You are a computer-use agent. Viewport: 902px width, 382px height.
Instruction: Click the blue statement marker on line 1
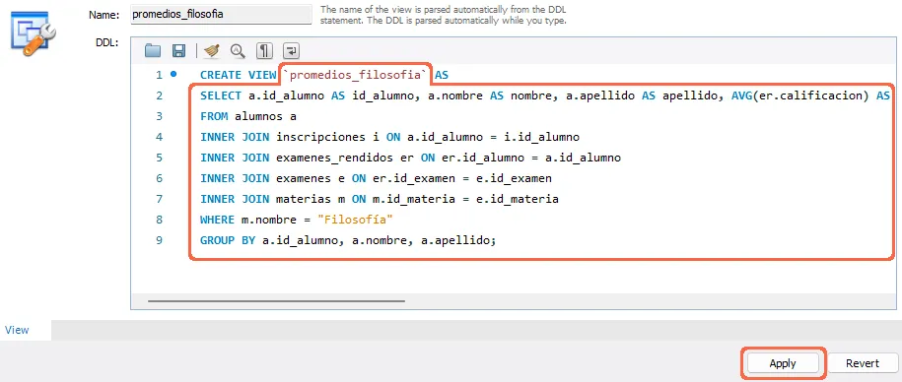(173, 74)
